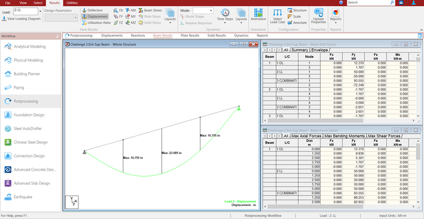Toggle the MX torsion diagram
Screen dimensions: 424x219
(x=130, y=10)
